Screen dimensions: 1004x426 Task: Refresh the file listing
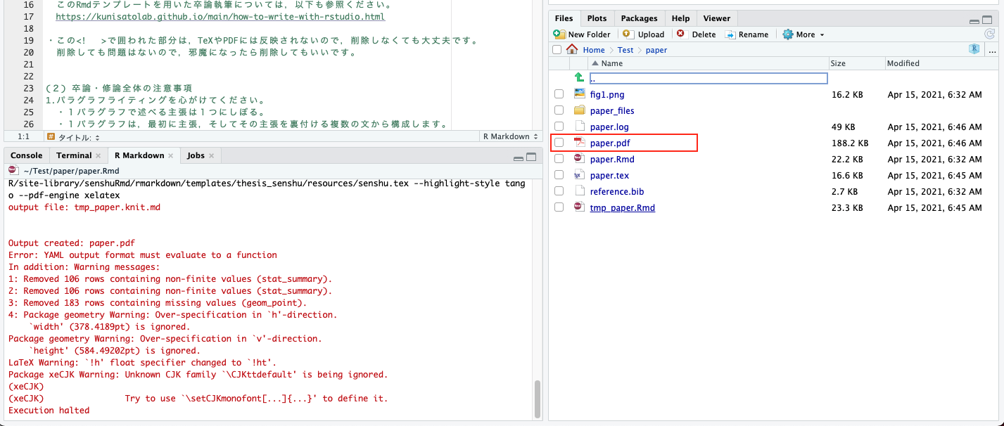click(989, 34)
